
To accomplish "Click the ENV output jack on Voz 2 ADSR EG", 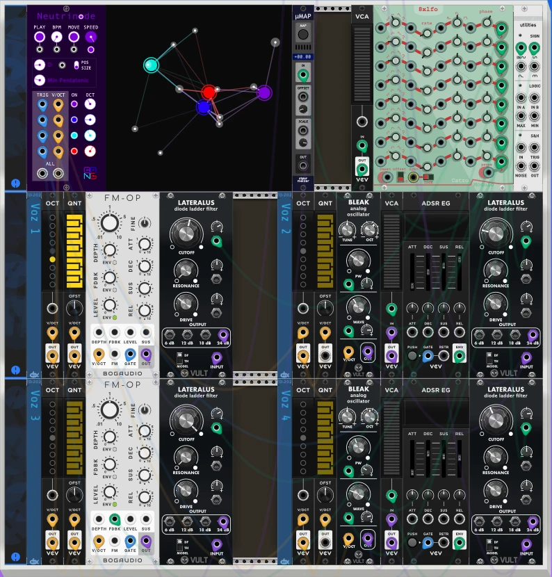I will pyautogui.click(x=459, y=356).
